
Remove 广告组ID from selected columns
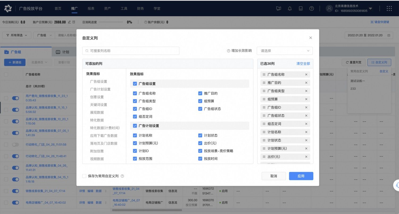click(306, 107)
